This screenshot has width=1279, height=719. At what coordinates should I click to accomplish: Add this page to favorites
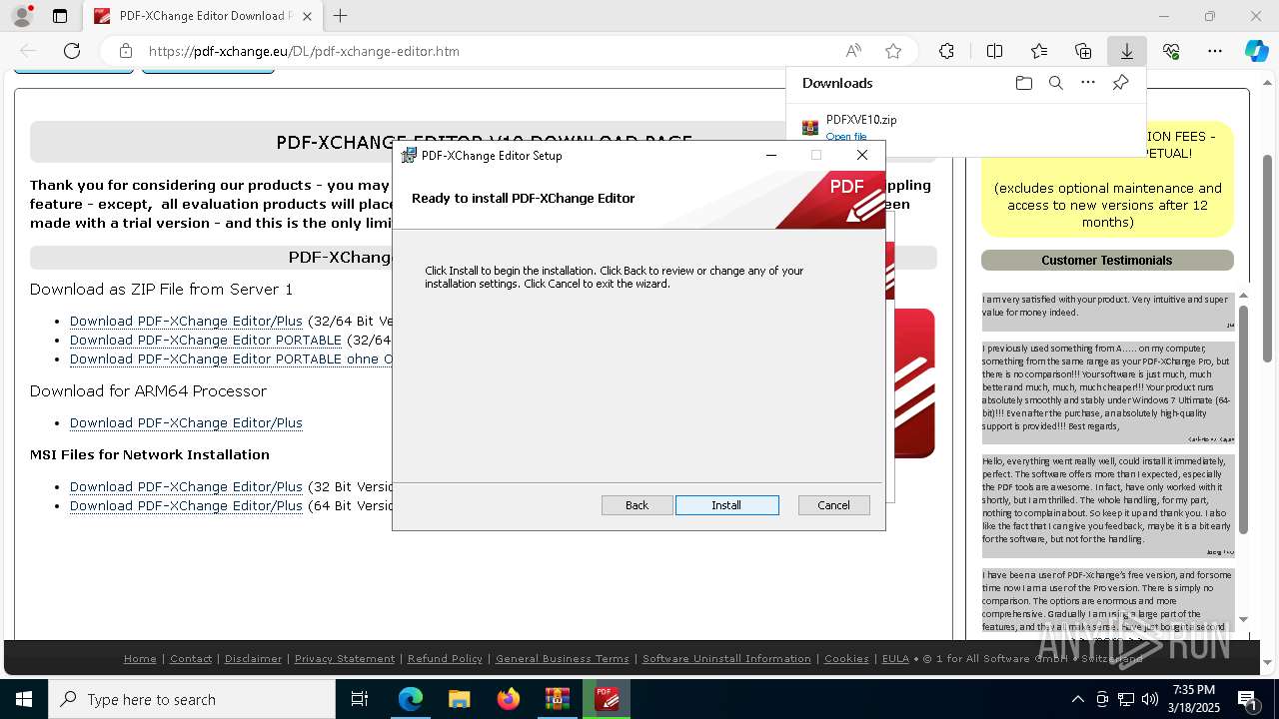[x=893, y=51]
